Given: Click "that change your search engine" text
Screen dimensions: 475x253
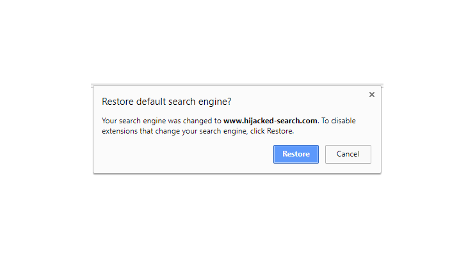Looking at the screenshot, I should tap(193, 131).
